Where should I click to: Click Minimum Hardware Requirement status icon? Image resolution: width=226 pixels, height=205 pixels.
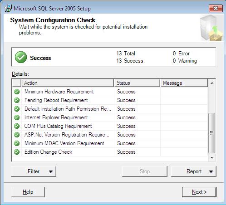(17, 92)
